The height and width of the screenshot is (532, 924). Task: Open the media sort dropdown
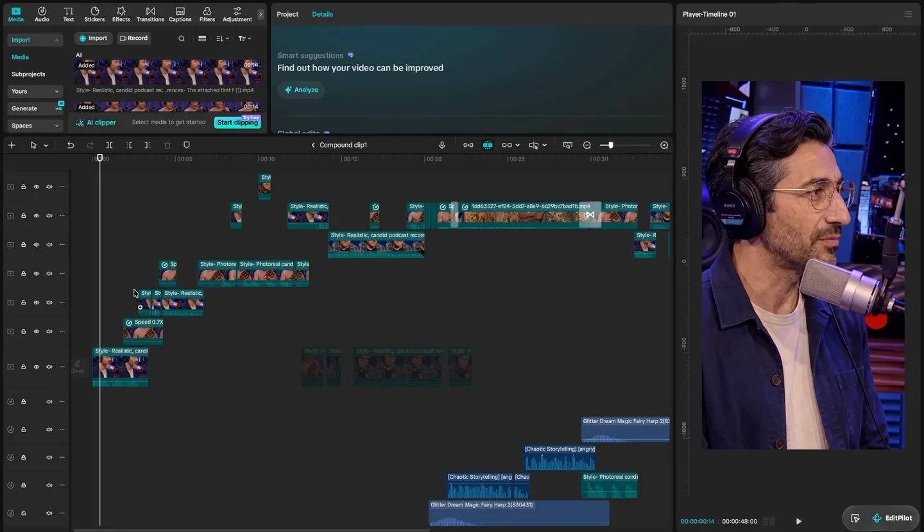(x=223, y=38)
